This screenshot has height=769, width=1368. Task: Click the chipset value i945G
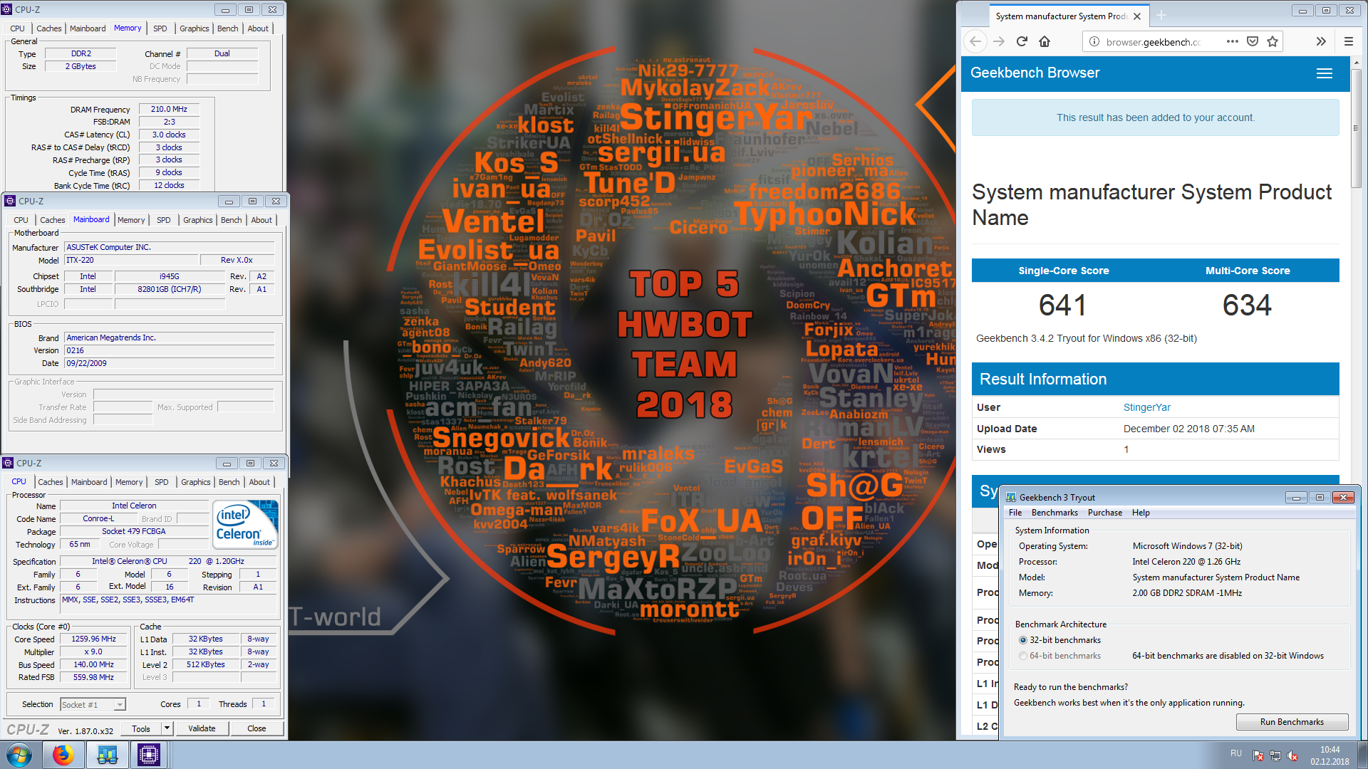(x=170, y=276)
